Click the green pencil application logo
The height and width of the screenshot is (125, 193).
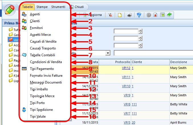click(x=10, y=9)
